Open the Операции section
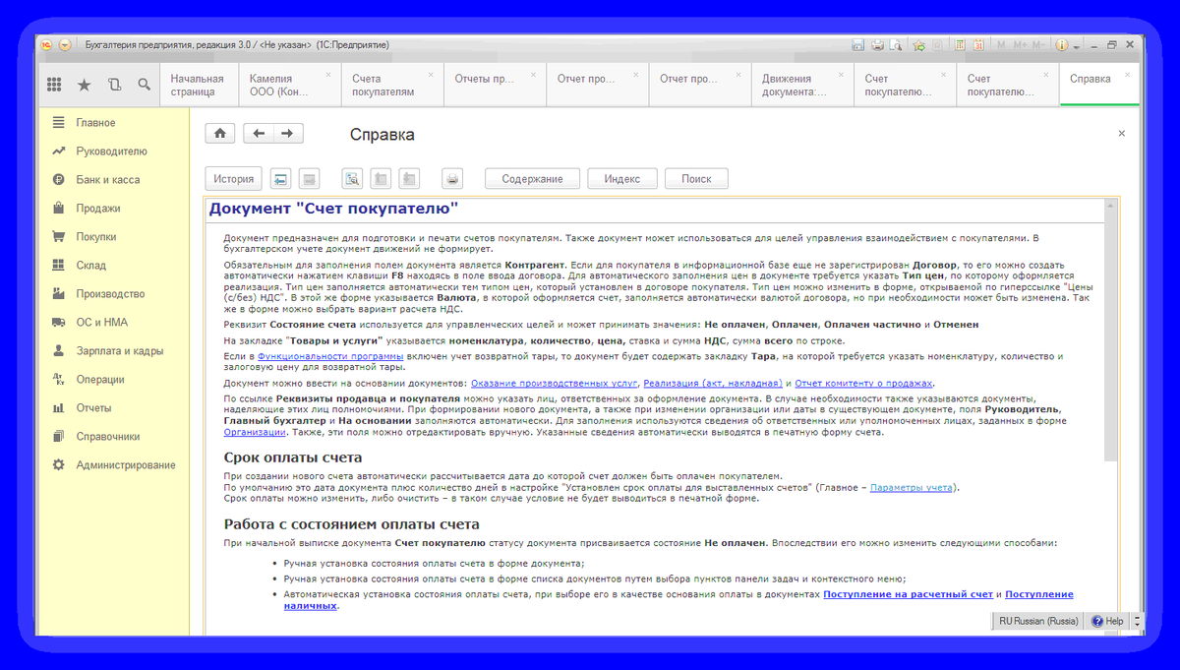This screenshot has width=1180, height=670. click(100, 380)
